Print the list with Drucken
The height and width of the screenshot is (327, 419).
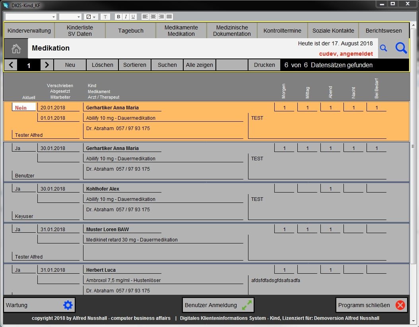(264, 65)
